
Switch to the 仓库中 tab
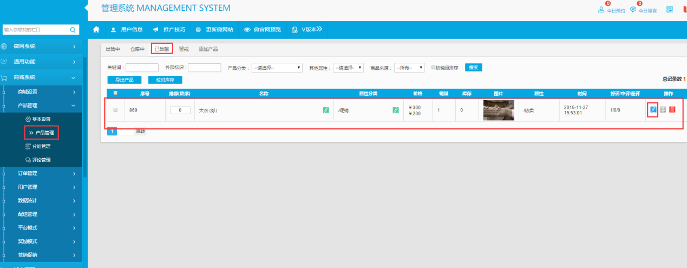137,49
